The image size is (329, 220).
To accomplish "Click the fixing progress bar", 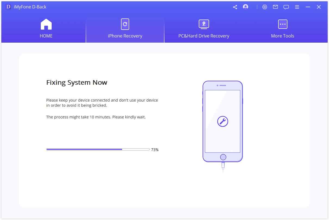I will point(98,149).
